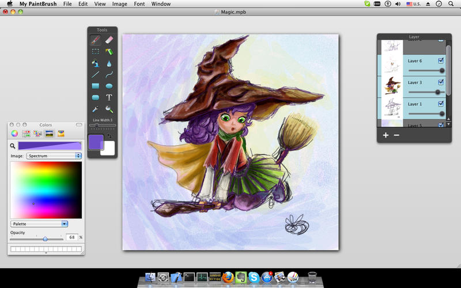The width and height of the screenshot is (461, 288).
Task: Remove layer with the minus button
Action: 396,135
